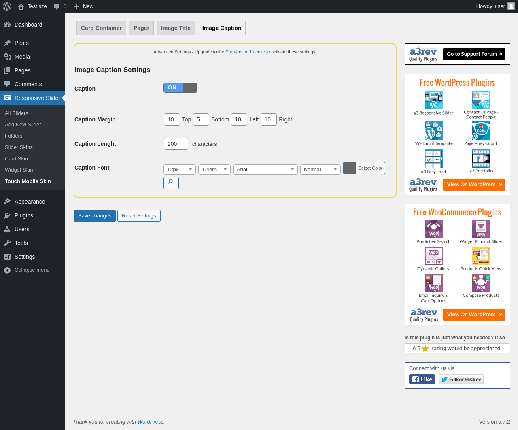The height and width of the screenshot is (430, 518).
Task: Click the New plus in admin bar
Action: click(x=76, y=6)
